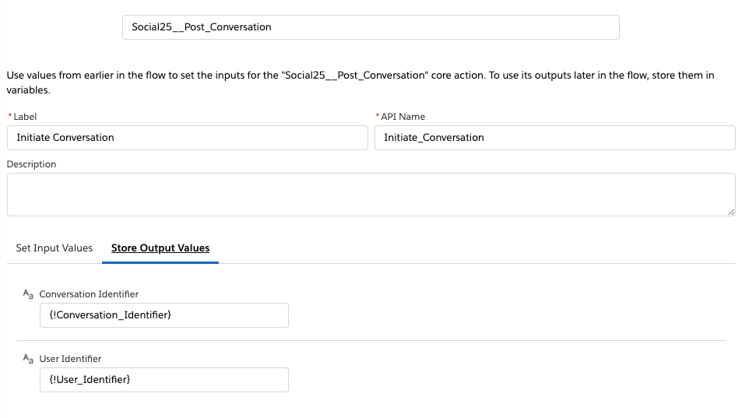Open the {!User_Identifier} variable field
Viewport: 742px width, 418px height.
point(164,380)
